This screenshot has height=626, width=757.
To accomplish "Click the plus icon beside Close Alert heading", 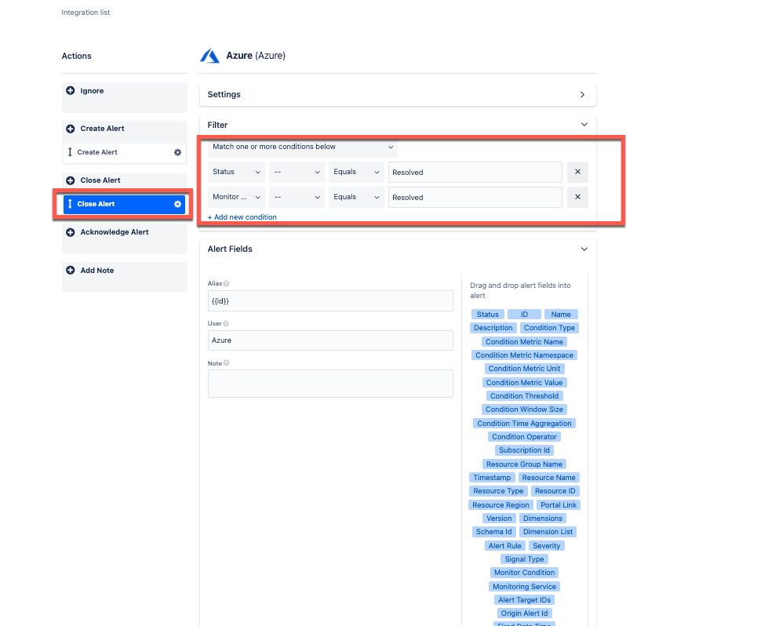I will point(71,180).
